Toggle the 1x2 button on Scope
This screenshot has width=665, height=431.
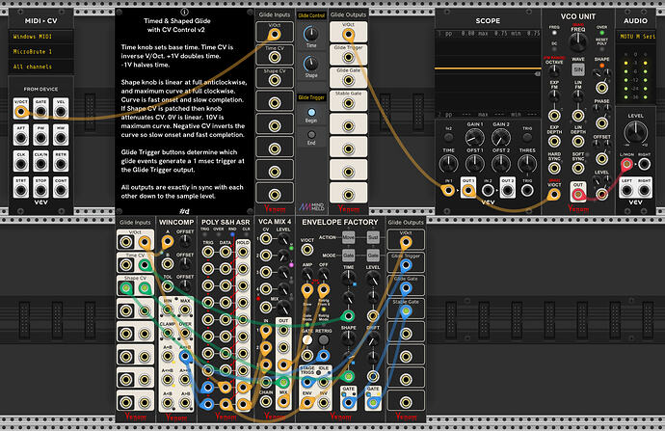pos(448,137)
